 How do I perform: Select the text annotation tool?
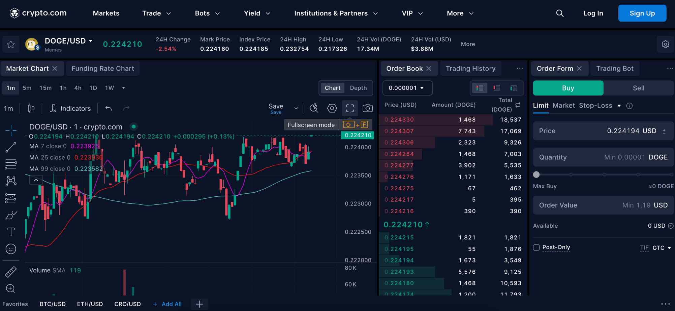[11, 232]
